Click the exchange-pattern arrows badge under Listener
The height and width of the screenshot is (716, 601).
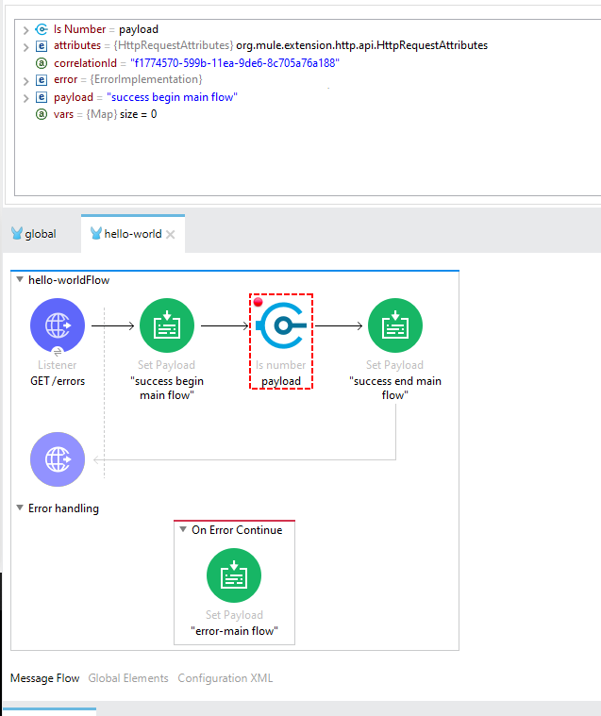coord(58,352)
